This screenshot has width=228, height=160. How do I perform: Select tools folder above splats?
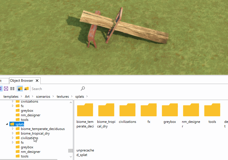(x=22, y=120)
